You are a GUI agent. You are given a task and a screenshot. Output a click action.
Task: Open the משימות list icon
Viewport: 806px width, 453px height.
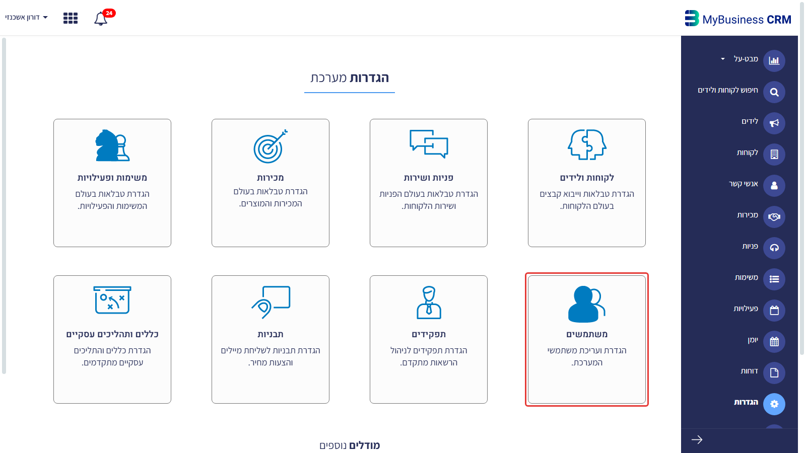coord(774,279)
